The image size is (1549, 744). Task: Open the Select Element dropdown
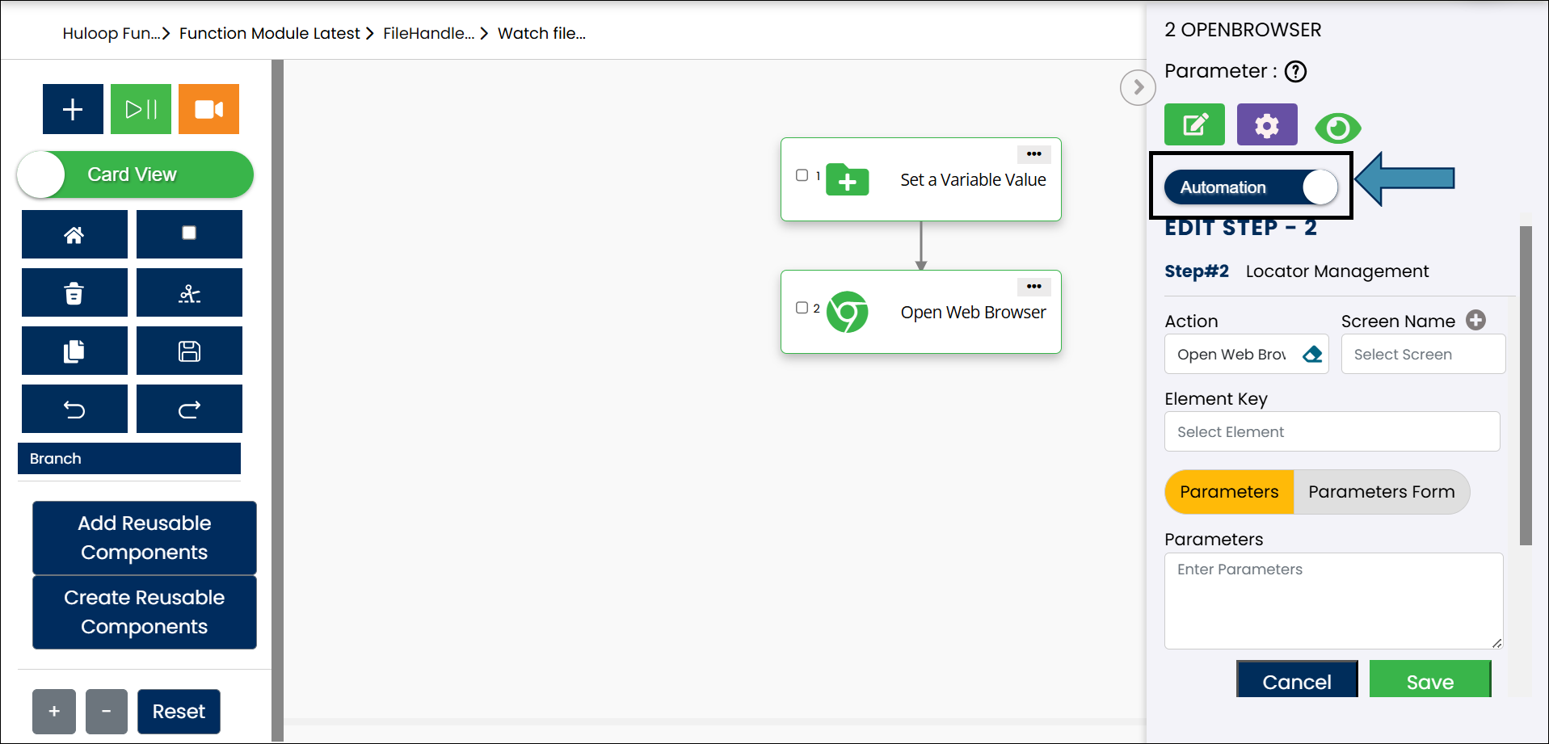pos(1331,432)
